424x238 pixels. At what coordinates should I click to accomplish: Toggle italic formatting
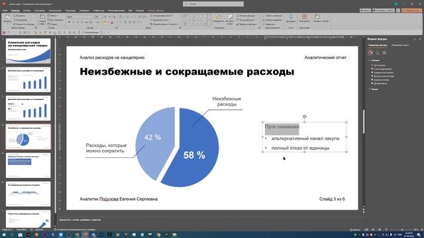click(x=74, y=22)
